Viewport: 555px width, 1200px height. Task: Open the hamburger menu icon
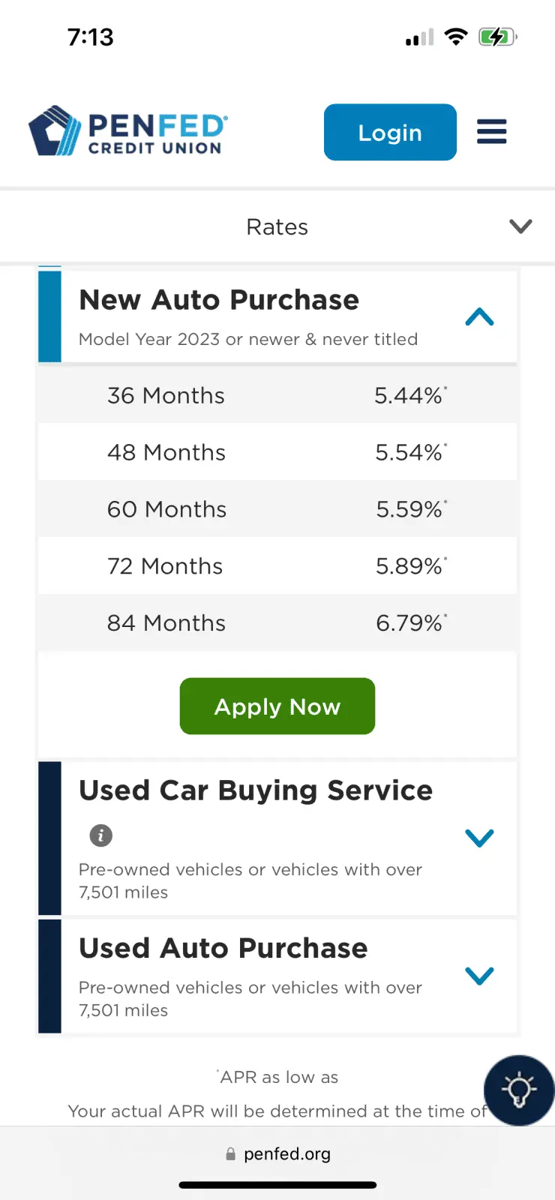pyautogui.click(x=492, y=132)
